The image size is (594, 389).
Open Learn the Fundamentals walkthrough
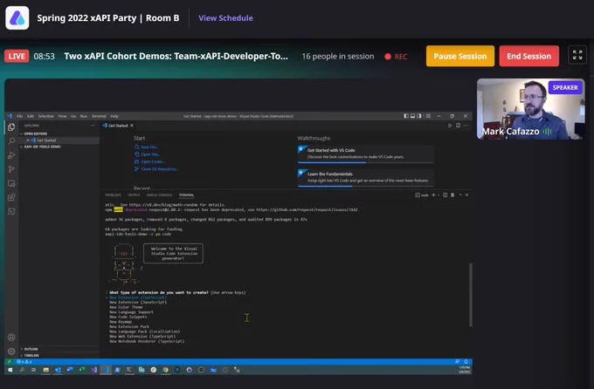365,177
